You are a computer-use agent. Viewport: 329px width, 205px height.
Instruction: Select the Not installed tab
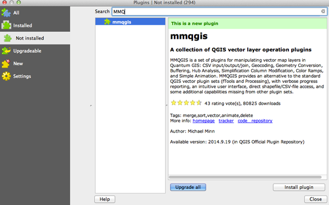click(x=30, y=38)
